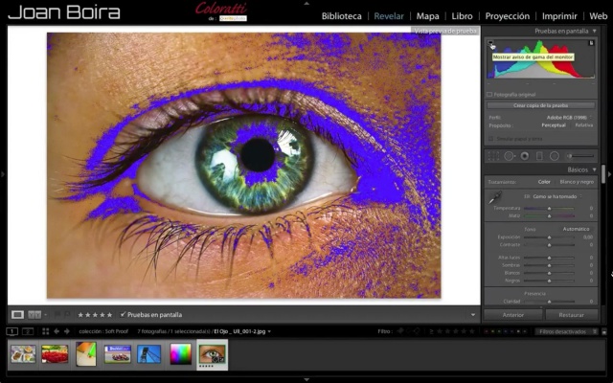
Task: Select the Graduated Filter tool
Action: [539, 156]
